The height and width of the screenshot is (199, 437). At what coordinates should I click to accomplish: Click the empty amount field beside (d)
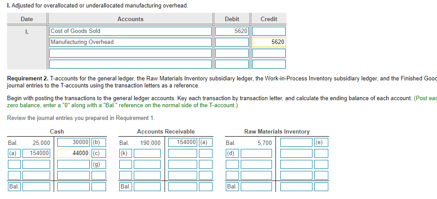point(257,153)
